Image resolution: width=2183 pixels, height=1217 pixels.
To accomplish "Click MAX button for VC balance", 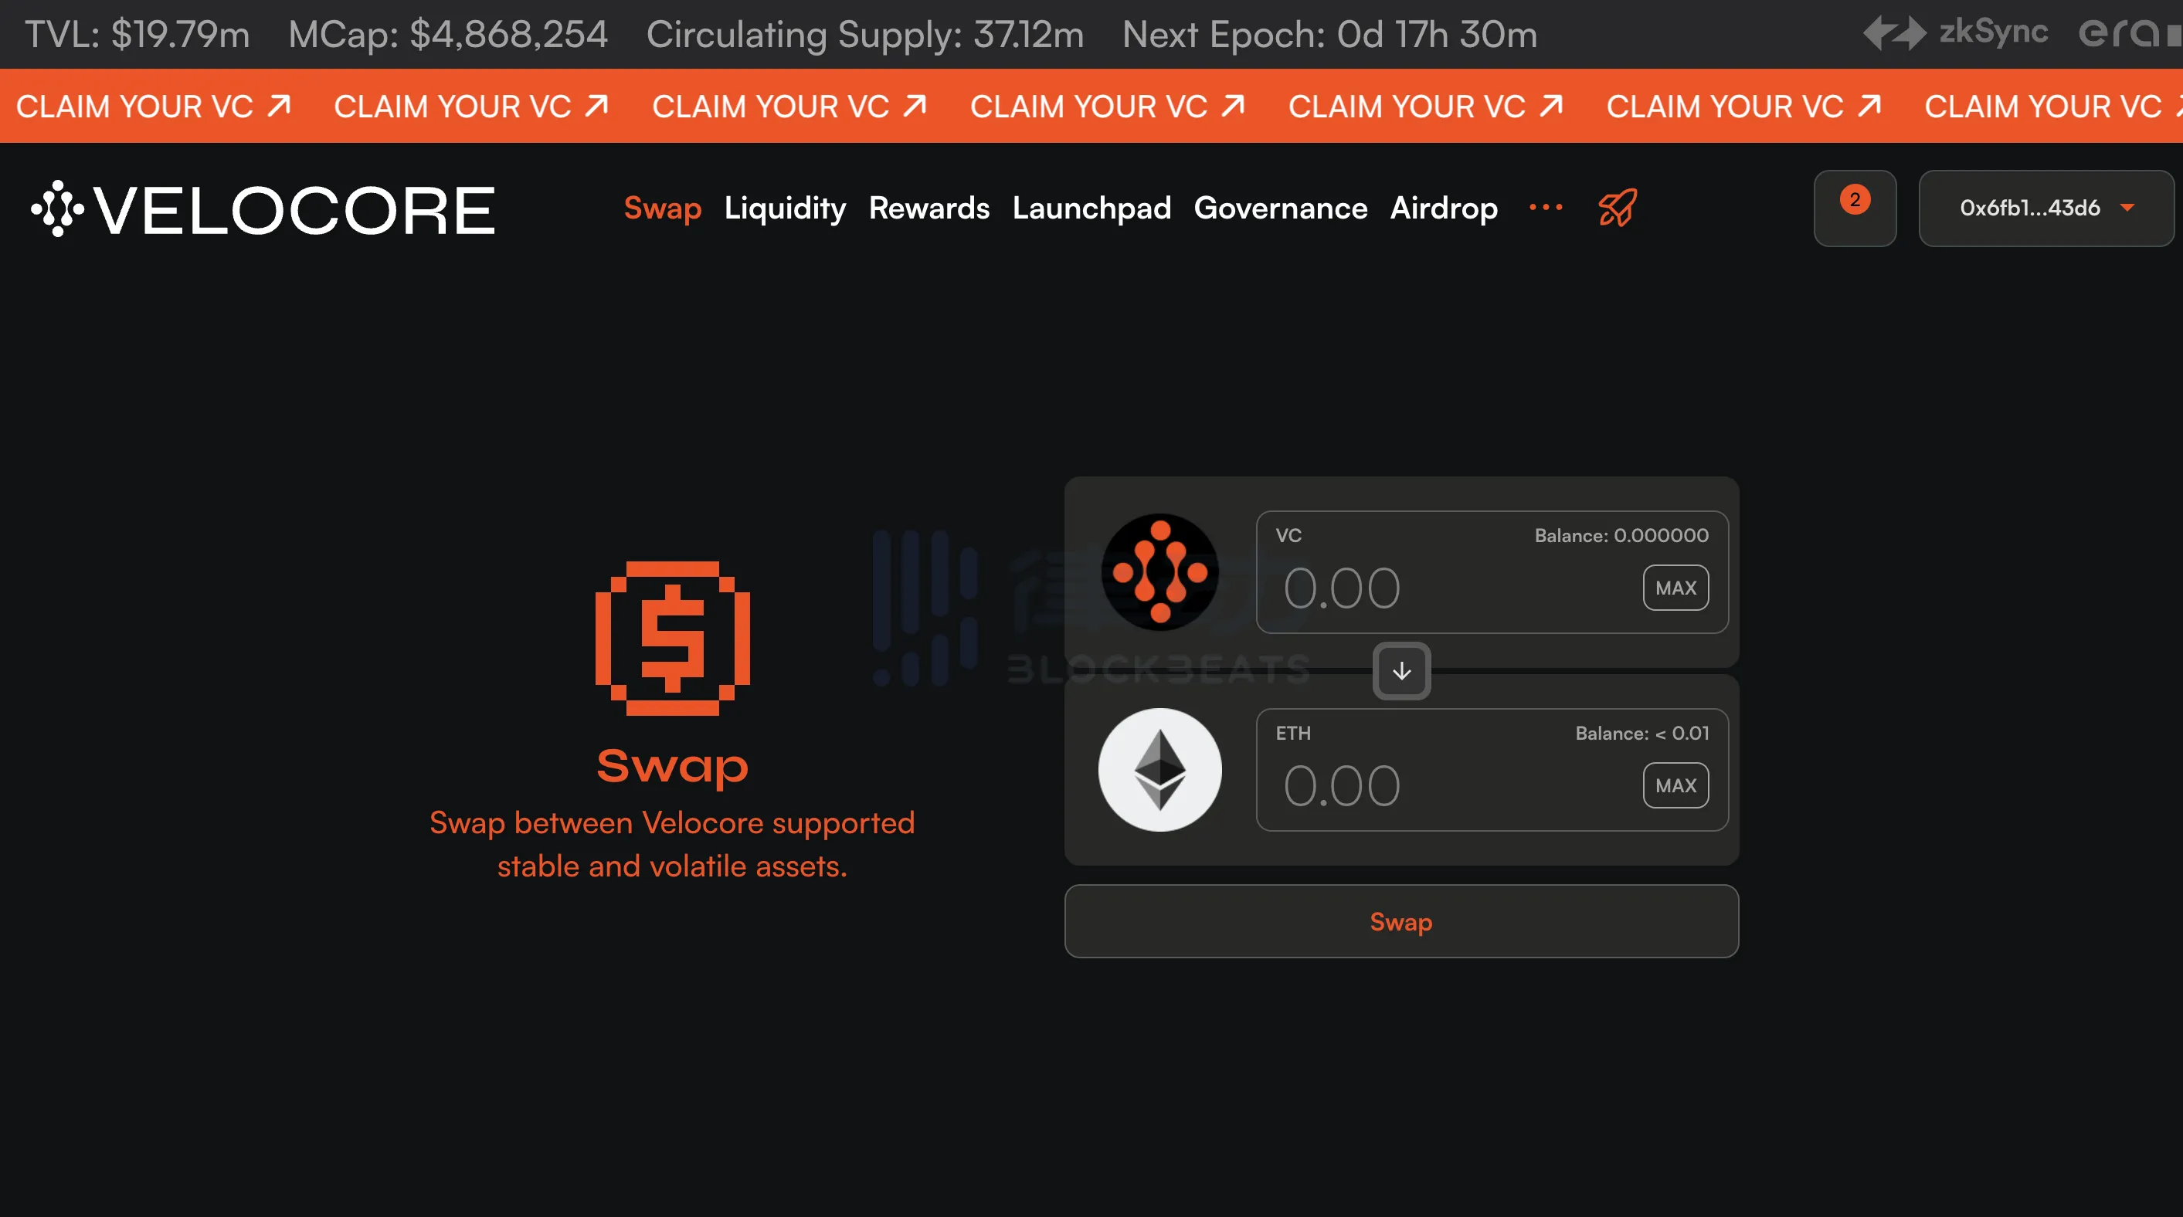I will point(1675,588).
